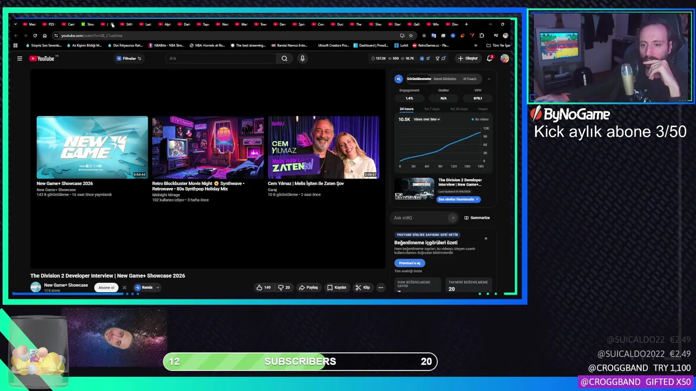Viewport: 696px width, 391px height.
Task: Start voice search with the microphone icon
Action: [302, 59]
